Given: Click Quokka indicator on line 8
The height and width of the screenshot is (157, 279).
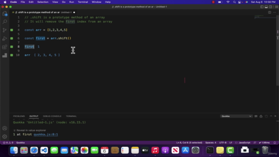Looking at the screenshot, I should click(x=12, y=47).
